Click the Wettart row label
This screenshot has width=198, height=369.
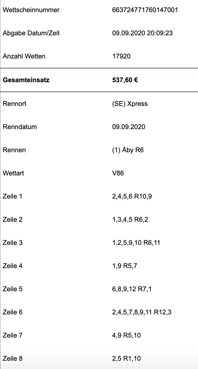(13, 173)
